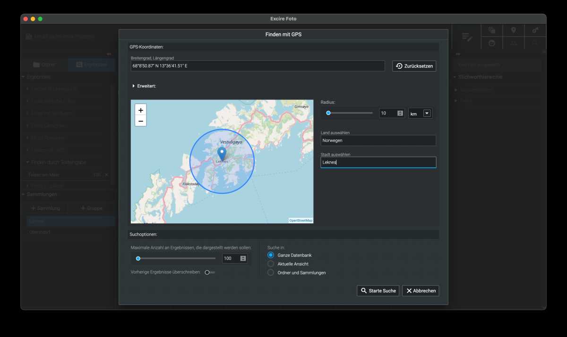Click the GPS coordinates input field
Image resolution: width=567 pixels, height=337 pixels.
pyautogui.click(x=258, y=66)
